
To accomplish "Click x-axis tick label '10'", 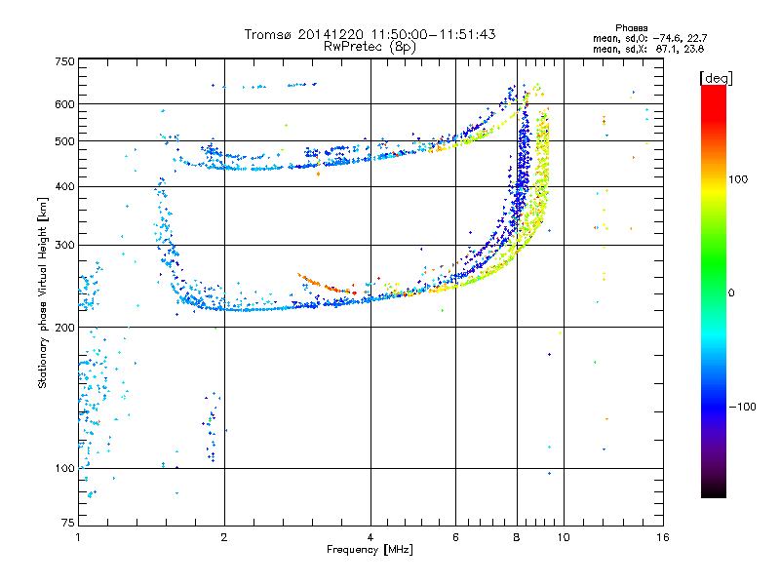I will [564, 537].
